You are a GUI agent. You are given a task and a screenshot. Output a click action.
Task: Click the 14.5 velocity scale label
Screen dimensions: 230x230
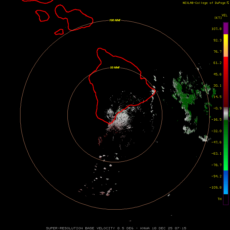coord(217,97)
